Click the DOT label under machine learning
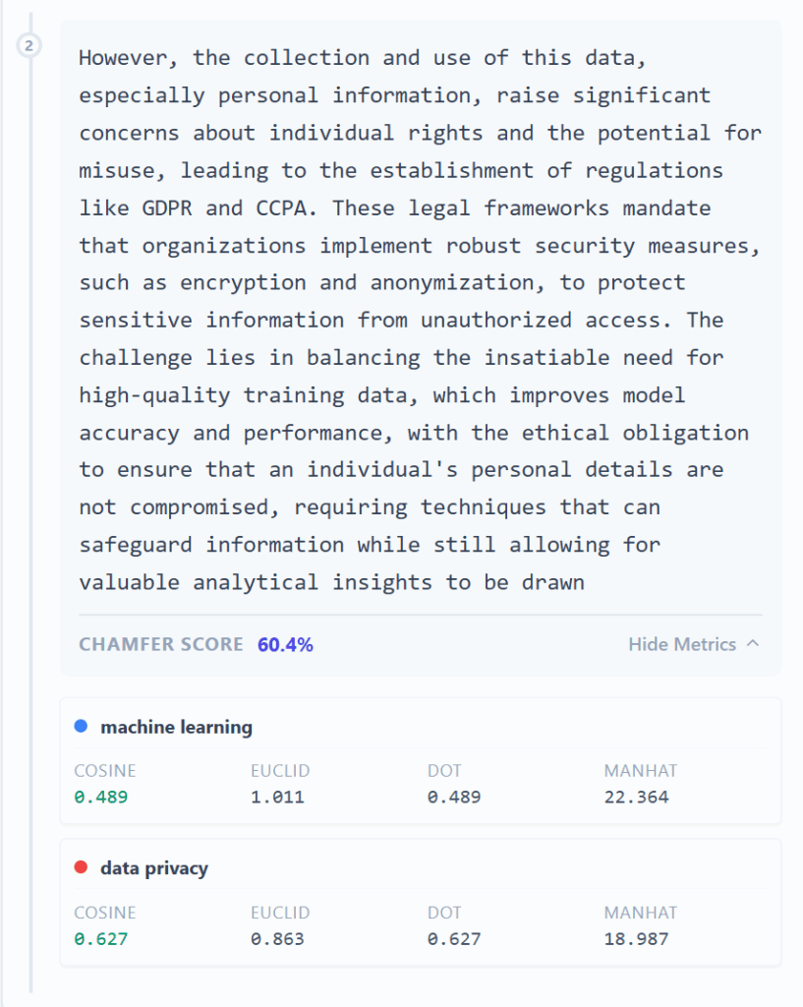Screen dimensions: 803x1007 pyautogui.click(x=444, y=771)
